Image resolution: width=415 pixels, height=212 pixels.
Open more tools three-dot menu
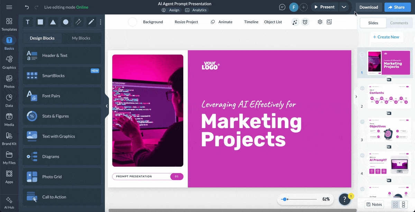click(x=101, y=22)
